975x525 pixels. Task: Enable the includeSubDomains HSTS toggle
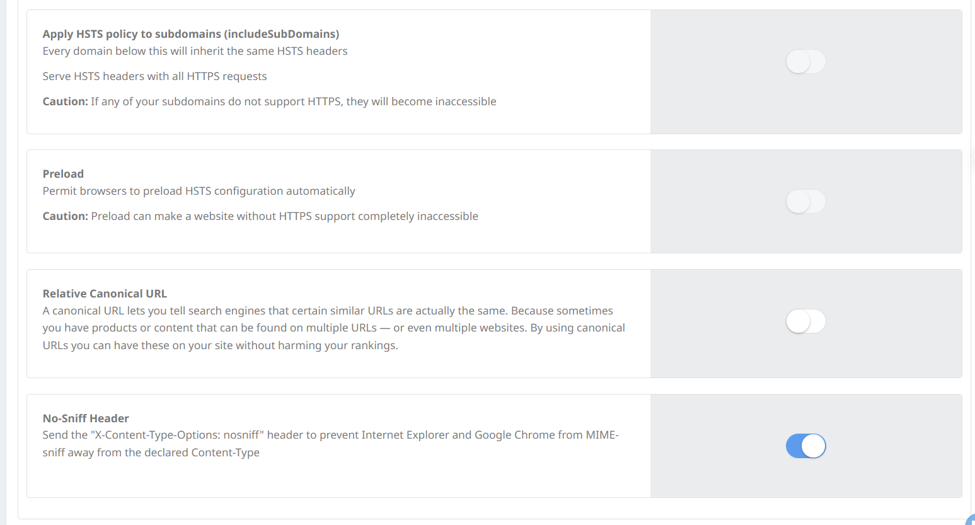pos(805,62)
